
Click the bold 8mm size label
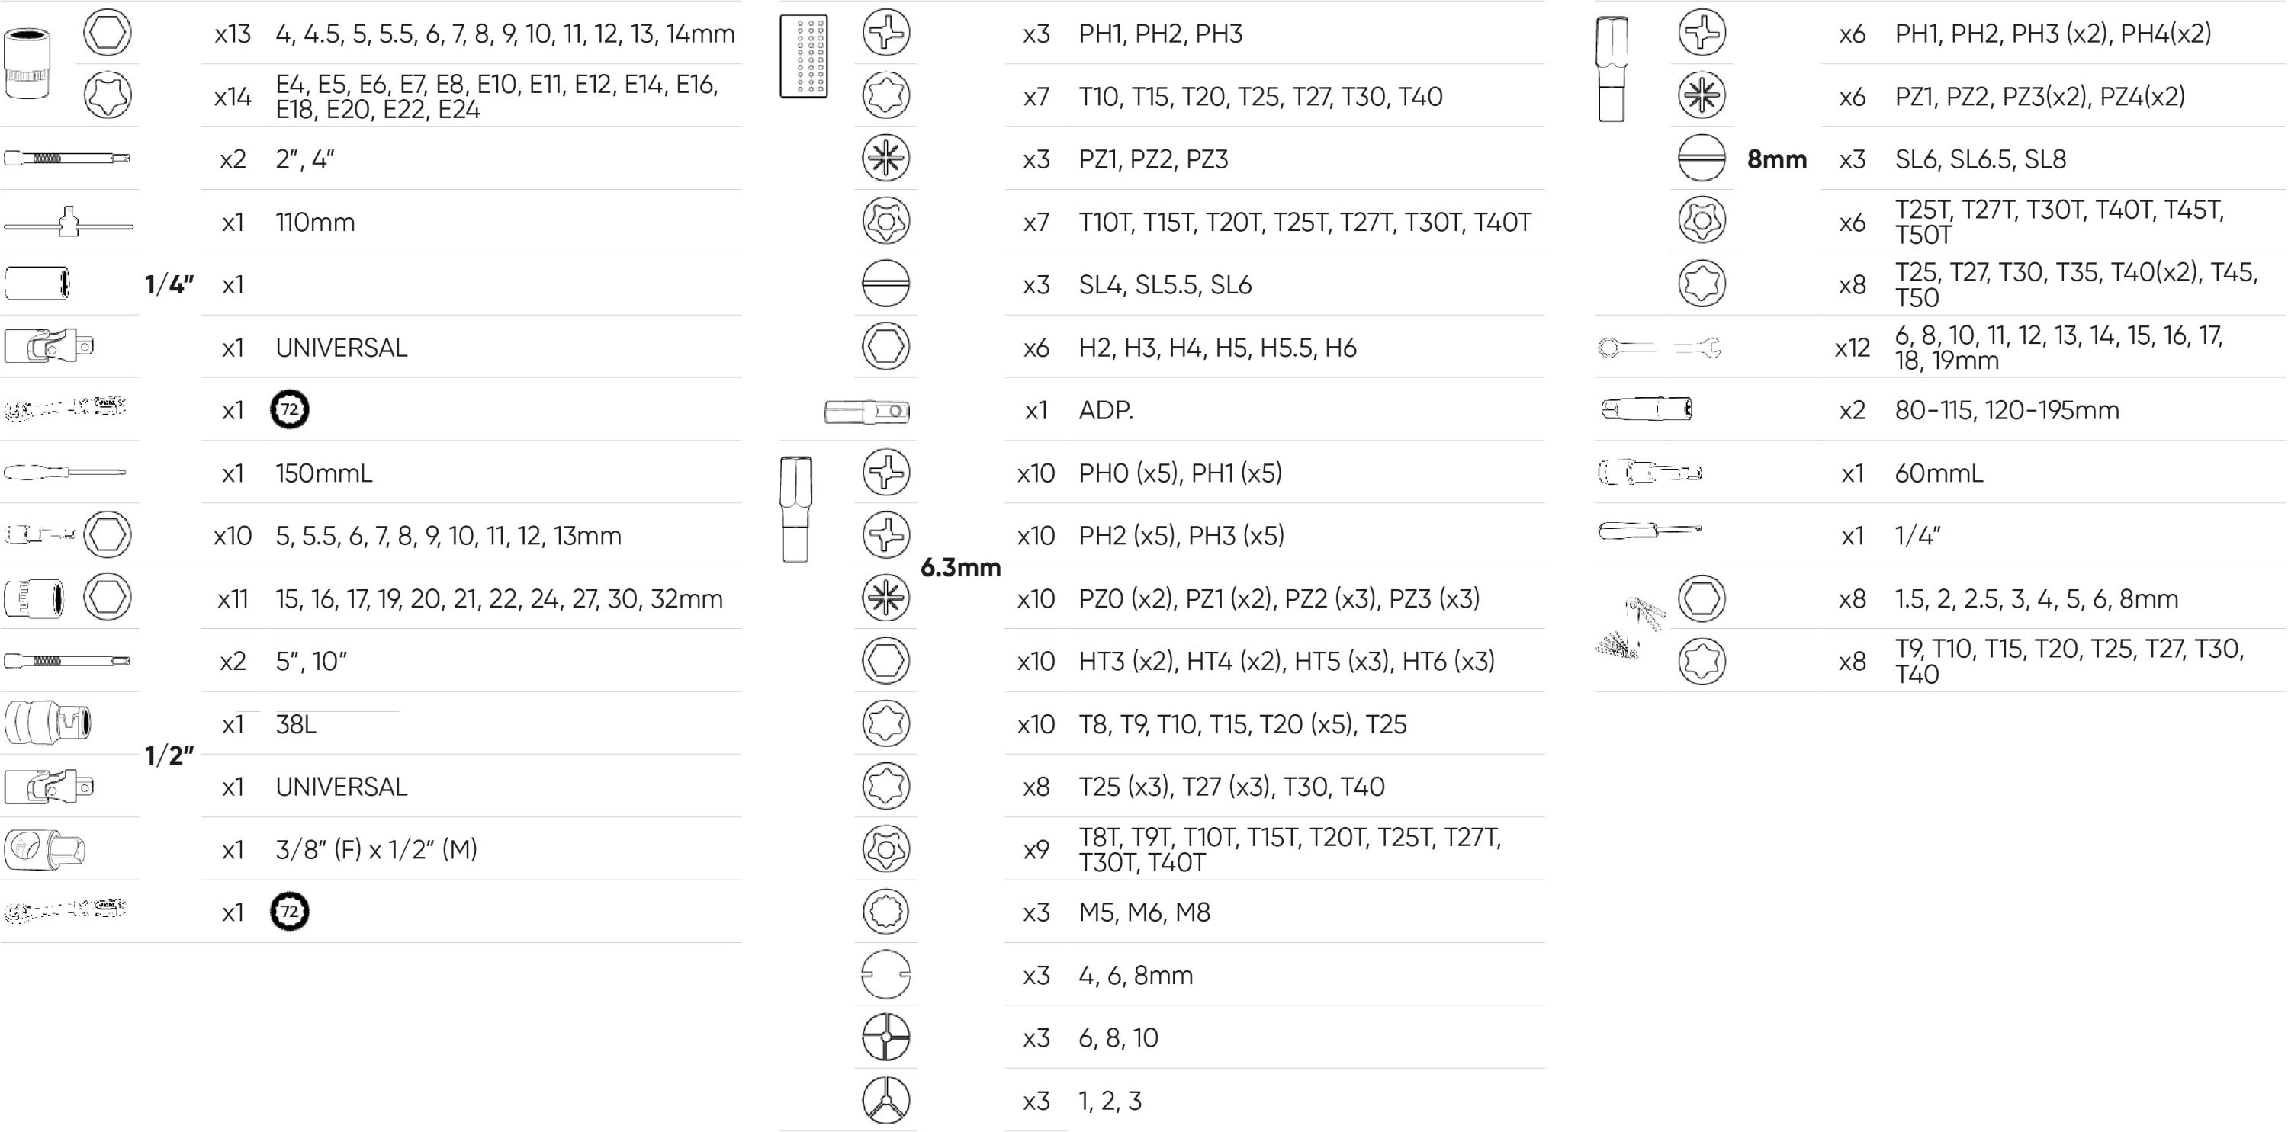point(1776,159)
